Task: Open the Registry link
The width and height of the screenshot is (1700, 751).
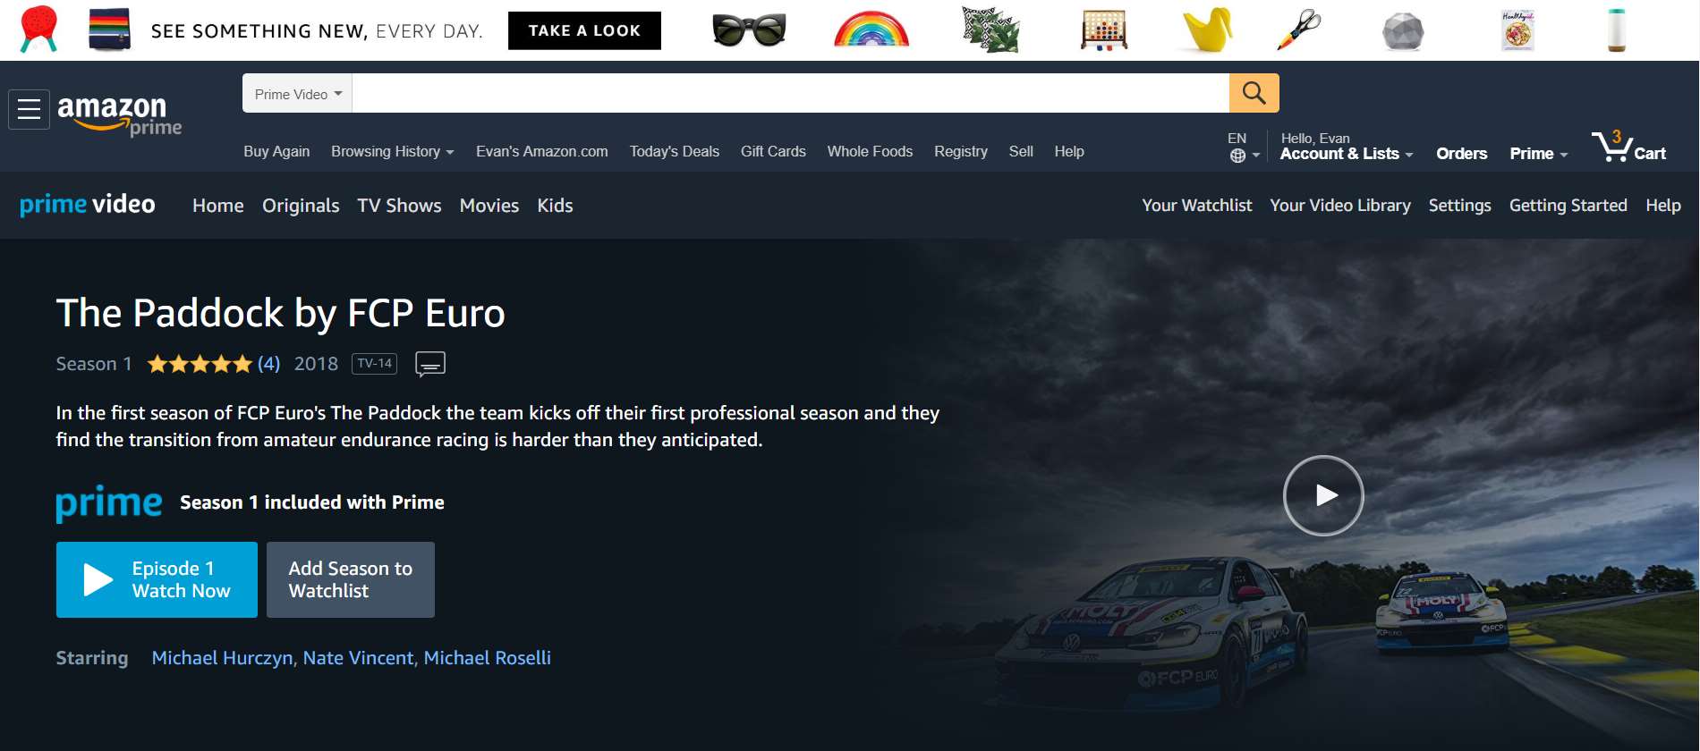Action: (961, 152)
